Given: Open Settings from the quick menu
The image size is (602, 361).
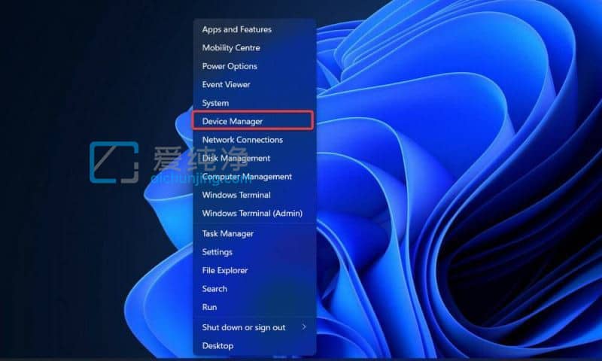Looking at the screenshot, I should tap(217, 252).
